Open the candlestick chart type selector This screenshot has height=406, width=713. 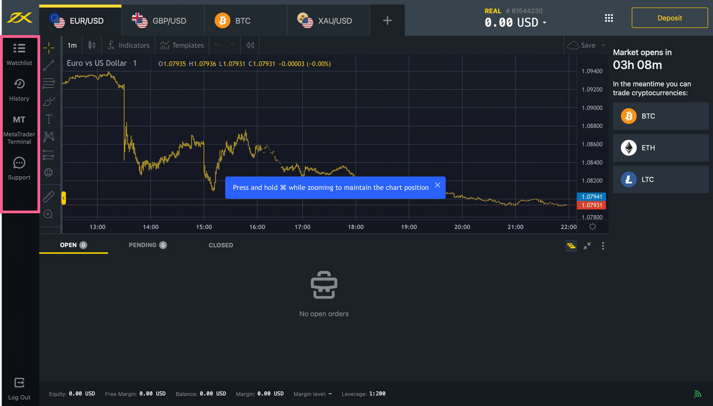[92, 45]
